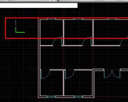
Task: Select the bottom window of the lower-left room
Action: pos(51,97)
